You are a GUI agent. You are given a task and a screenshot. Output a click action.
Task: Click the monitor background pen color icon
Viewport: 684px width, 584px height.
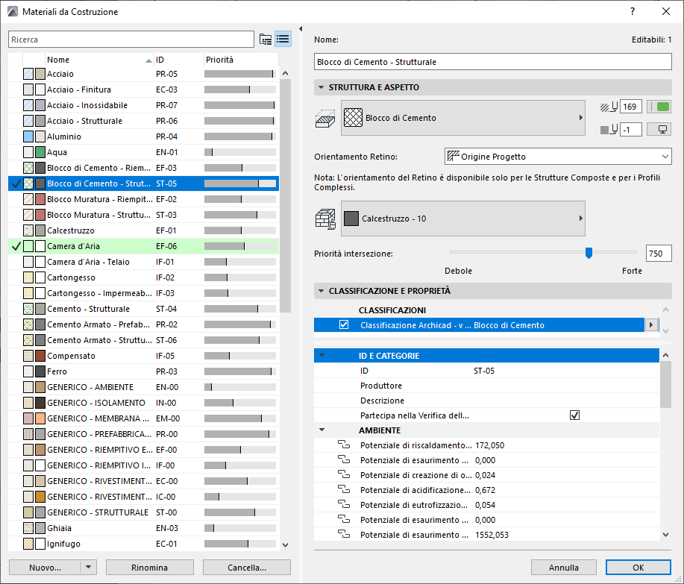point(659,130)
